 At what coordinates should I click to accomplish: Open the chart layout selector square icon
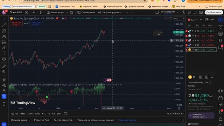coord(157,13)
